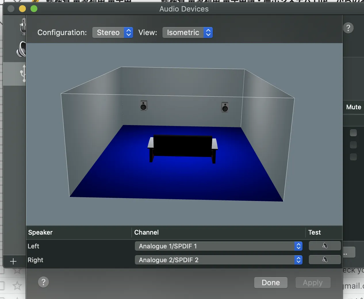The width and height of the screenshot is (364, 299).
Task: Open the View dropdown showing Isometric
Action: point(187,32)
